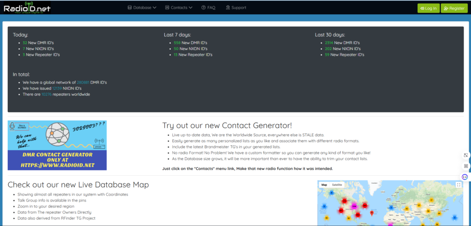Viewport: 471px width, 226px height.
Task: Click the four-squares apps icon on right edge
Action: [466, 166]
